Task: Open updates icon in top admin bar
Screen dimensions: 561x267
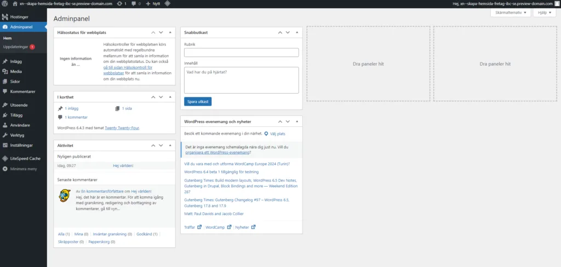Action: tap(119, 4)
